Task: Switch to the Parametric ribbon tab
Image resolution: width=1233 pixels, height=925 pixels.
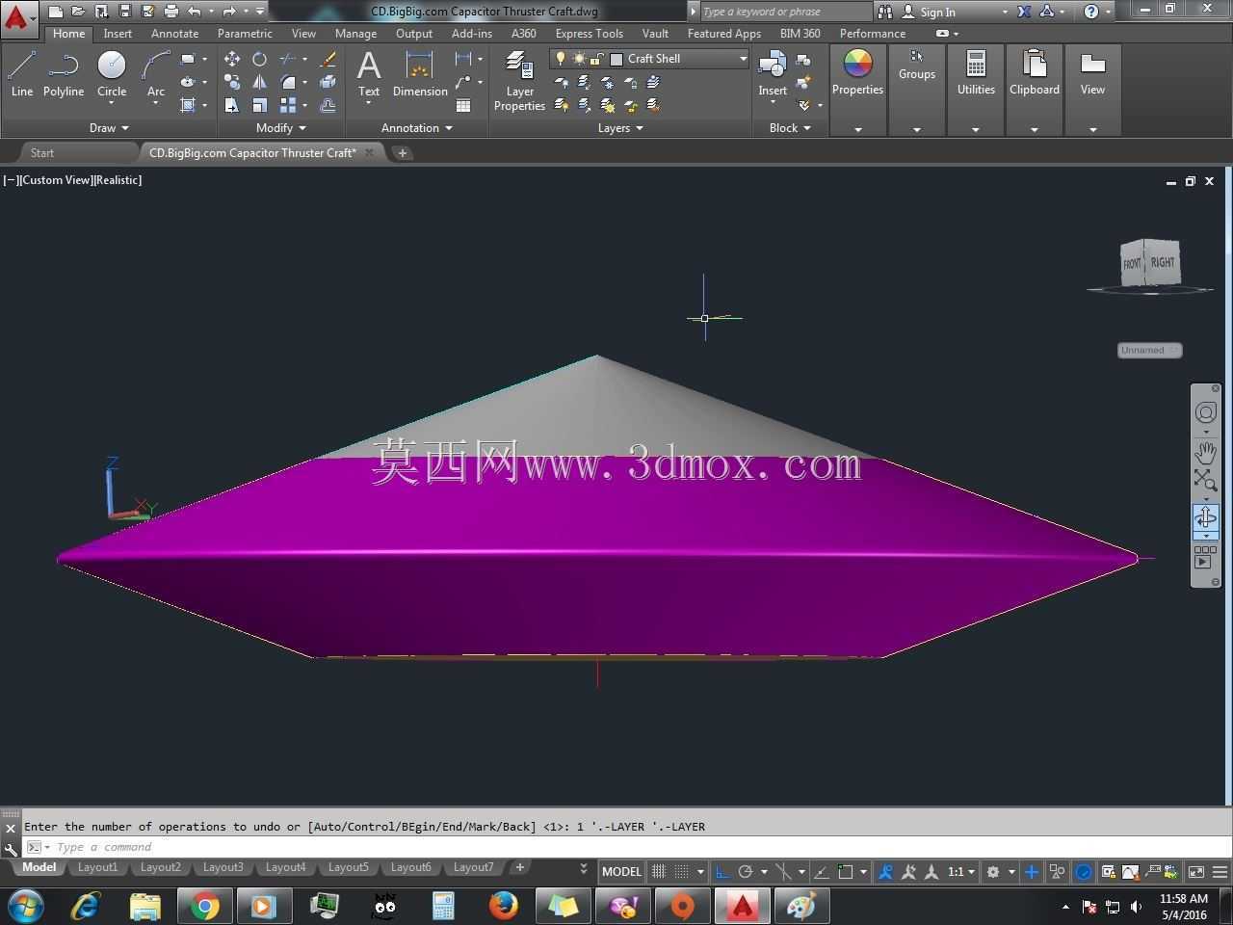Action: 245,34
